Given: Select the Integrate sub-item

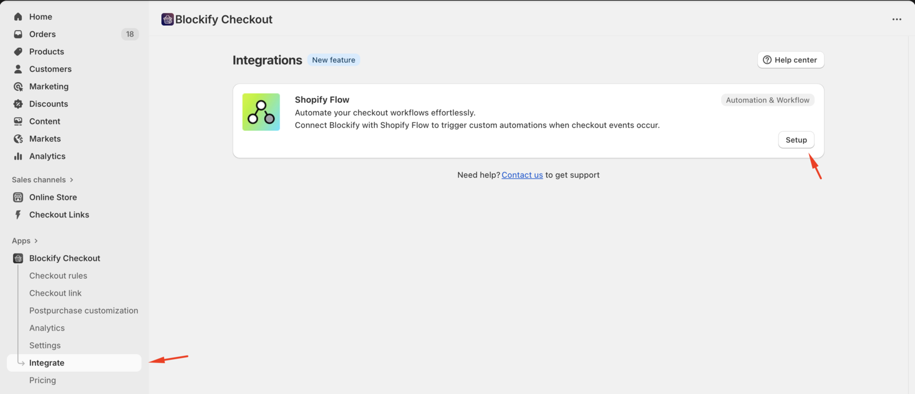Looking at the screenshot, I should click(74, 363).
